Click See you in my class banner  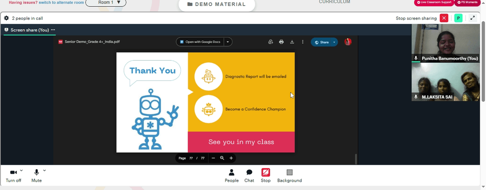point(241,142)
